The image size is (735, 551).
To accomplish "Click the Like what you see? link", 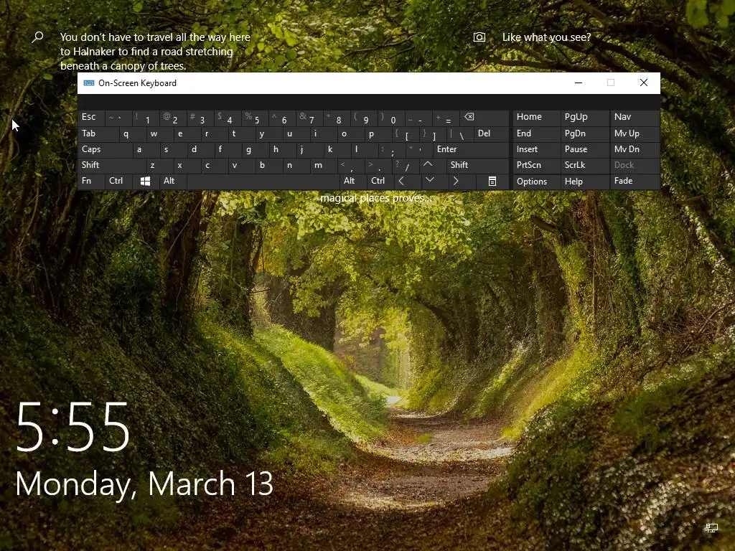I will (546, 37).
